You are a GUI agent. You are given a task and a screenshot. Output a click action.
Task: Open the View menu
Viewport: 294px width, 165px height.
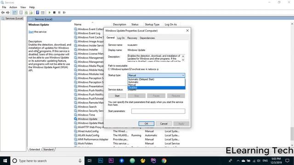[23, 7]
